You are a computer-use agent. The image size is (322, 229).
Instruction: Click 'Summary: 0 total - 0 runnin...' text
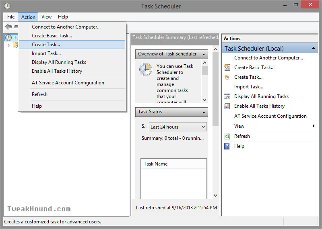pyautogui.click(x=173, y=138)
